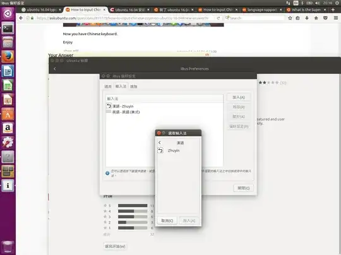341x255 pixels.
Task: Open LibreOffice Calc dock icon
Action: (x=8, y=85)
